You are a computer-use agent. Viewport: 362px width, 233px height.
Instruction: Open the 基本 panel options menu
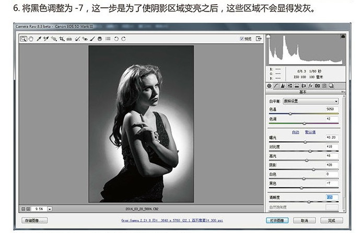[343, 92]
